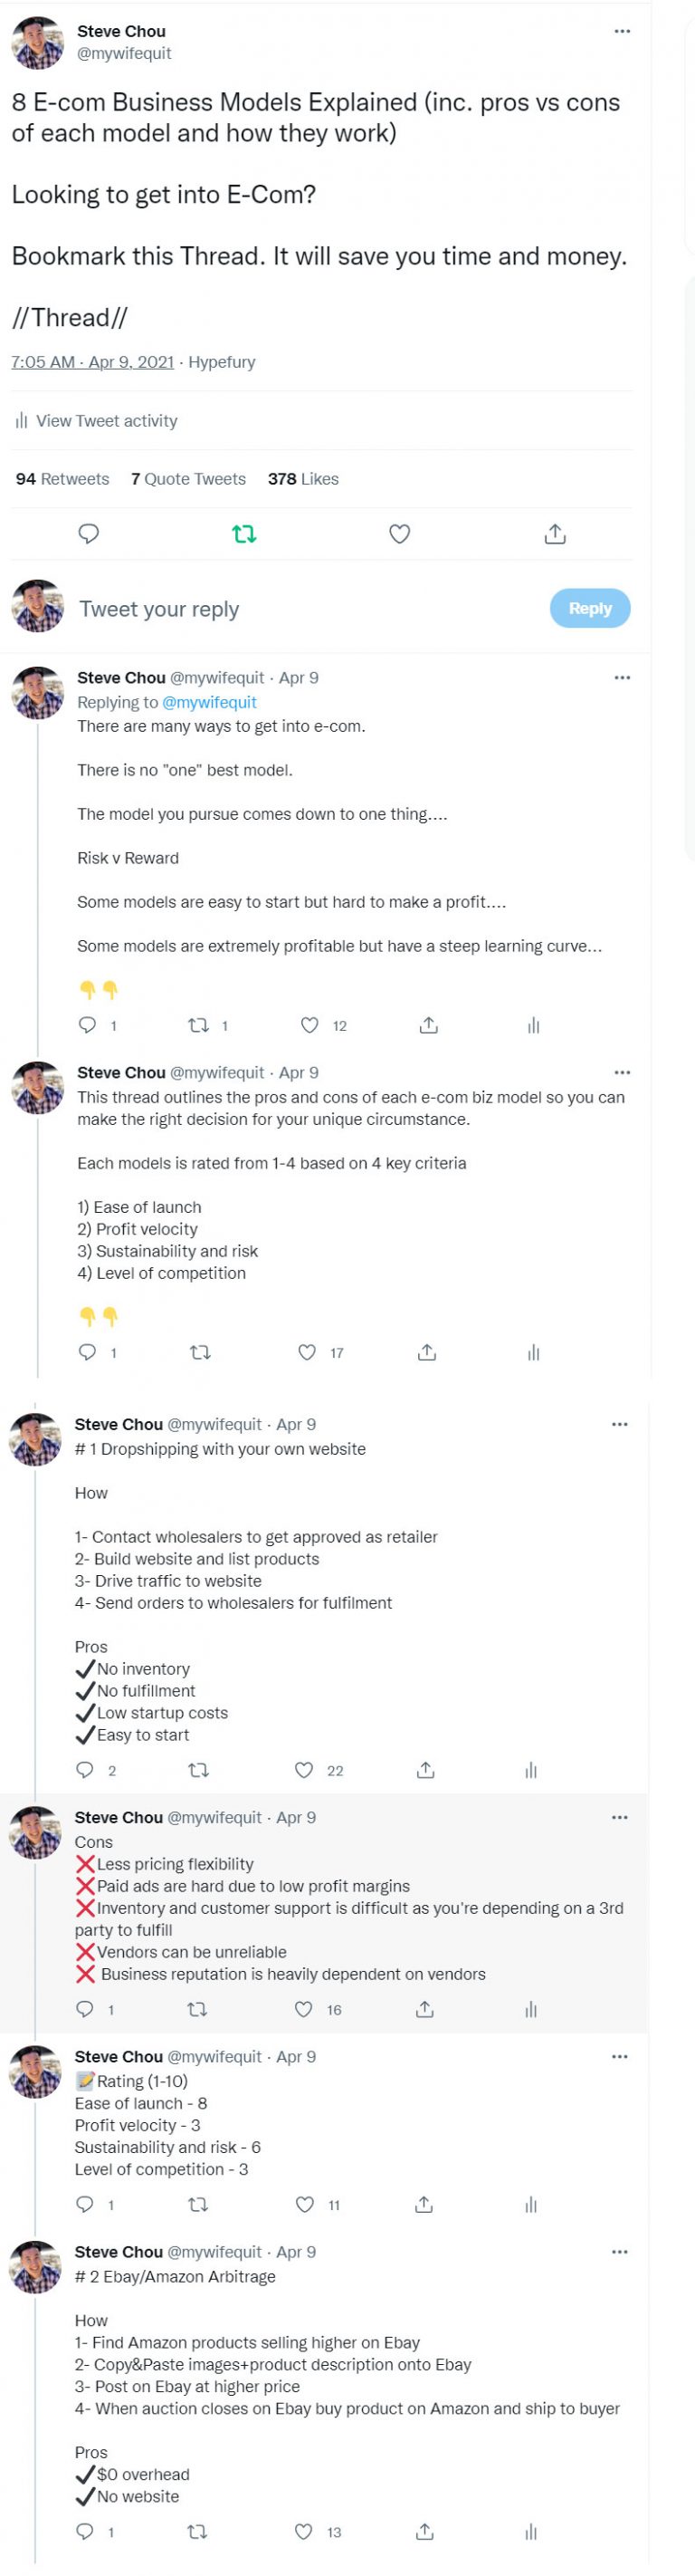This screenshot has width=695, height=2576.
Task: Share the main thread tweet
Action: click(556, 534)
